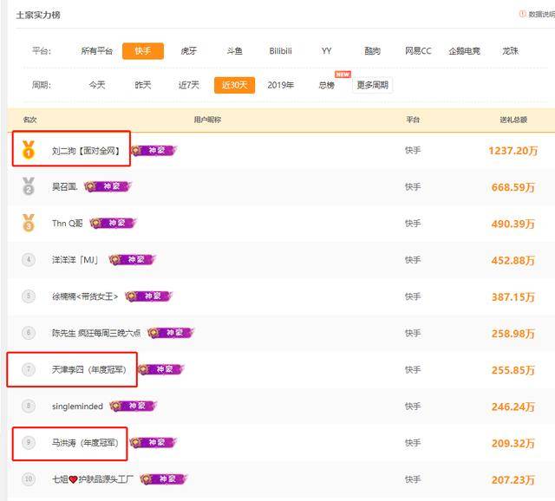
Task: Click the 神豪 badge beside 刘二狗
Action: pyautogui.click(x=153, y=150)
